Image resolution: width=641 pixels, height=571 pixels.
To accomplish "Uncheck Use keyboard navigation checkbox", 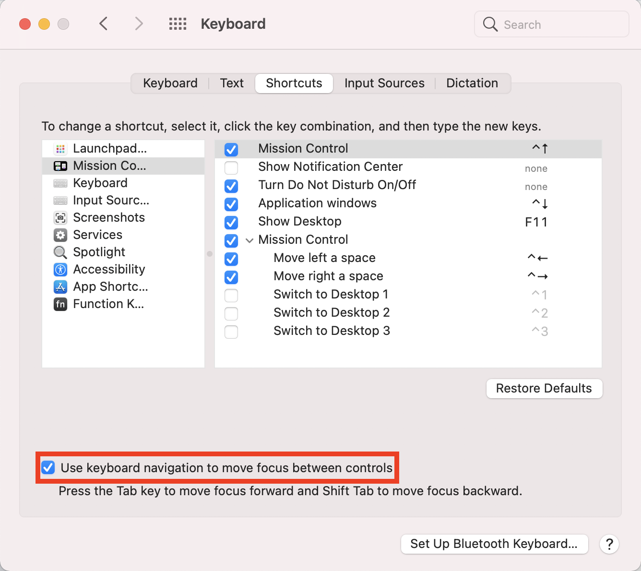I will [48, 468].
